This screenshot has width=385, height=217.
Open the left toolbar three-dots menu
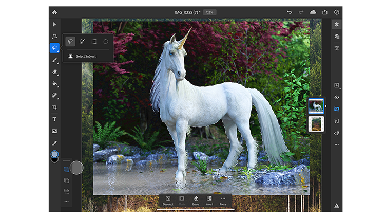[66, 201]
